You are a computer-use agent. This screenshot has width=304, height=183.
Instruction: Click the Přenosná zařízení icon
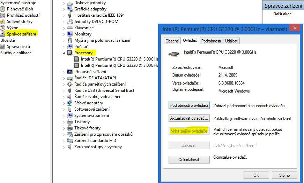click(70, 72)
